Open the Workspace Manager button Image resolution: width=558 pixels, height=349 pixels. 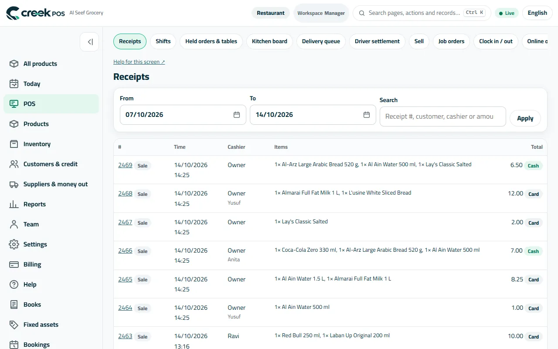click(321, 13)
